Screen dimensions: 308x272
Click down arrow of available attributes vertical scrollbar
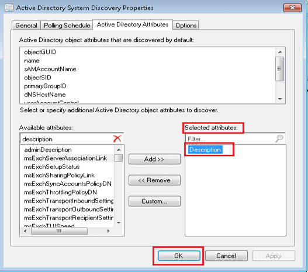coord(119,223)
